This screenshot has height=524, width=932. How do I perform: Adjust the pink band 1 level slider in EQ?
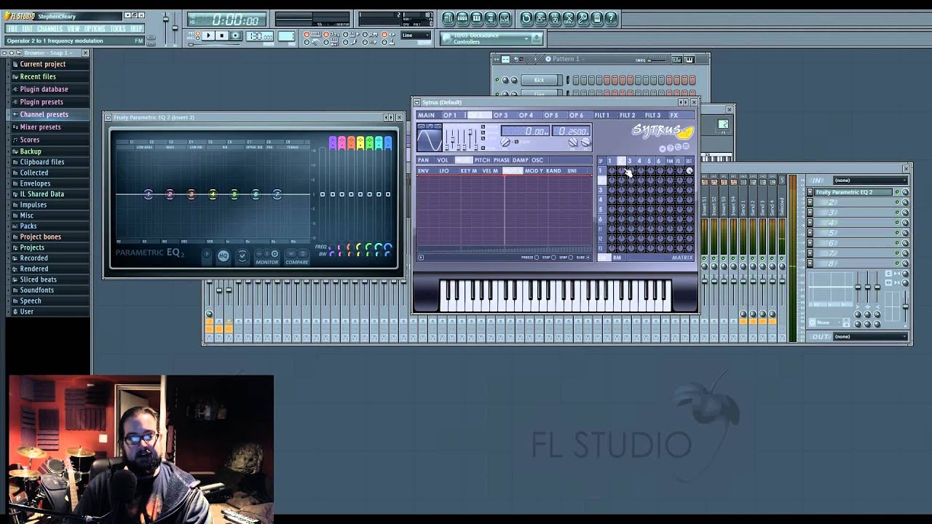(x=333, y=194)
